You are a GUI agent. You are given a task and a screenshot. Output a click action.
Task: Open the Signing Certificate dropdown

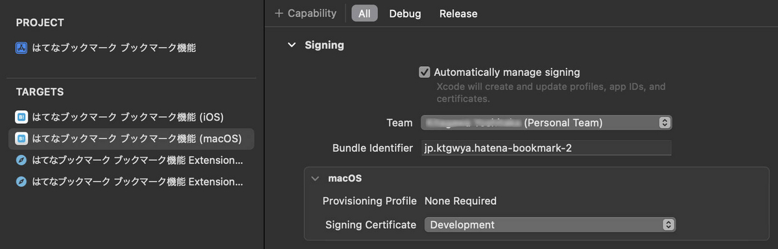[550, 225]
